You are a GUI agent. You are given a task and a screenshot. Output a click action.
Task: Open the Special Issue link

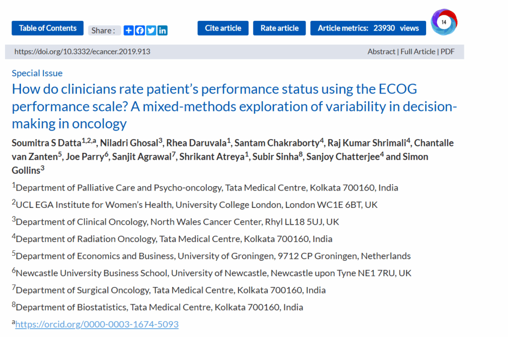(37, 73)
